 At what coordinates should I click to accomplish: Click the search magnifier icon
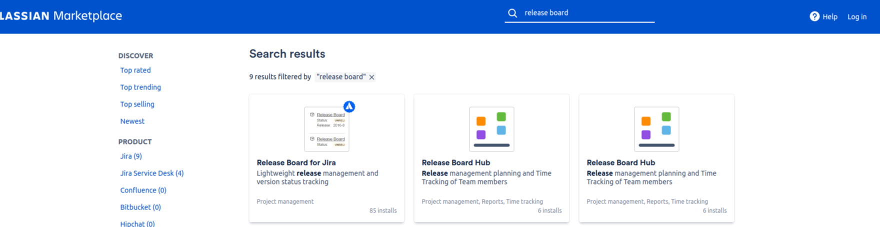512,13
